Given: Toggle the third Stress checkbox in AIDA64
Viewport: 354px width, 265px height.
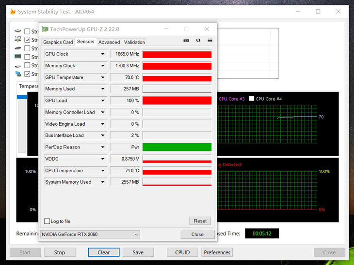Looking at the screenshot, I should [27, 48].
